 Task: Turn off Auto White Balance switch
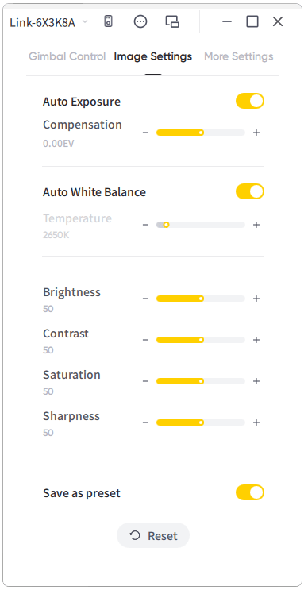[x=250, y=191]
